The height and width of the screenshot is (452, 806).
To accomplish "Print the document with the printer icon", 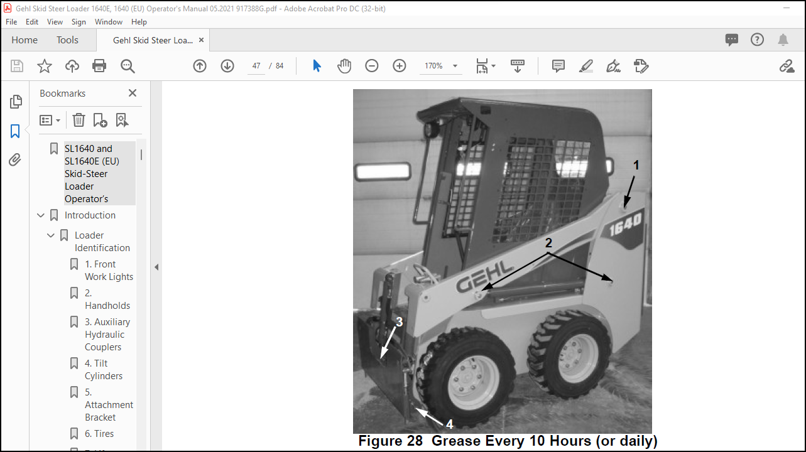I will (99, 66).
